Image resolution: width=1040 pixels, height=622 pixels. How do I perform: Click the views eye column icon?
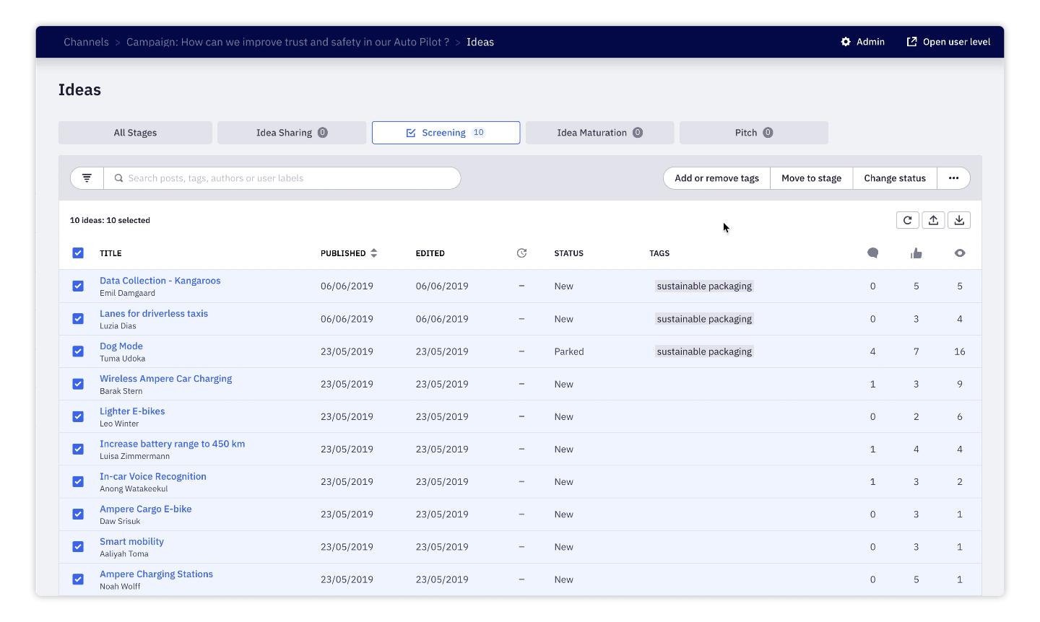pos(959,253)
